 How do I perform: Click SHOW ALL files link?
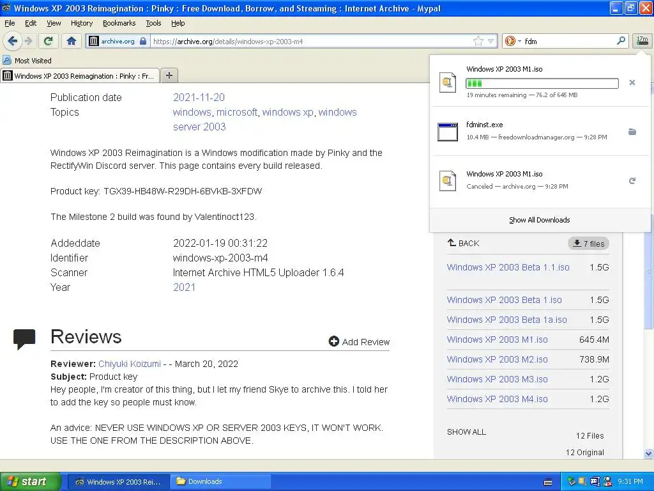click(466, 432)
